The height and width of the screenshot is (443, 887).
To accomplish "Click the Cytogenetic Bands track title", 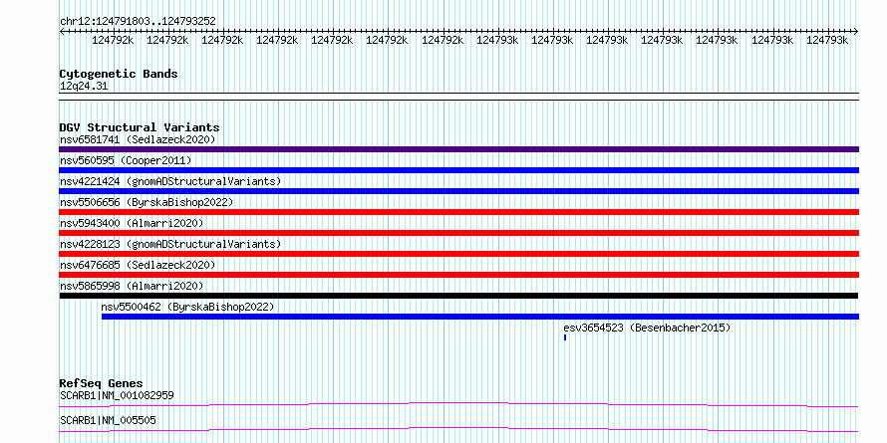I will point(119,74).
